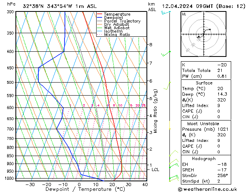Click the 'CIN (J)' label under Most Unstable
The width and height of the screenshot is (249, 192).
[x=190, y=152]
